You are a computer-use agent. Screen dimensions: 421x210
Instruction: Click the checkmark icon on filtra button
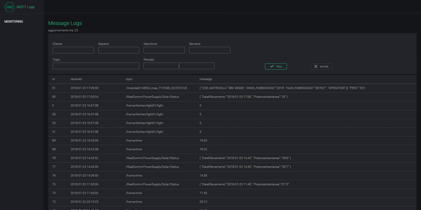[272, 66]
